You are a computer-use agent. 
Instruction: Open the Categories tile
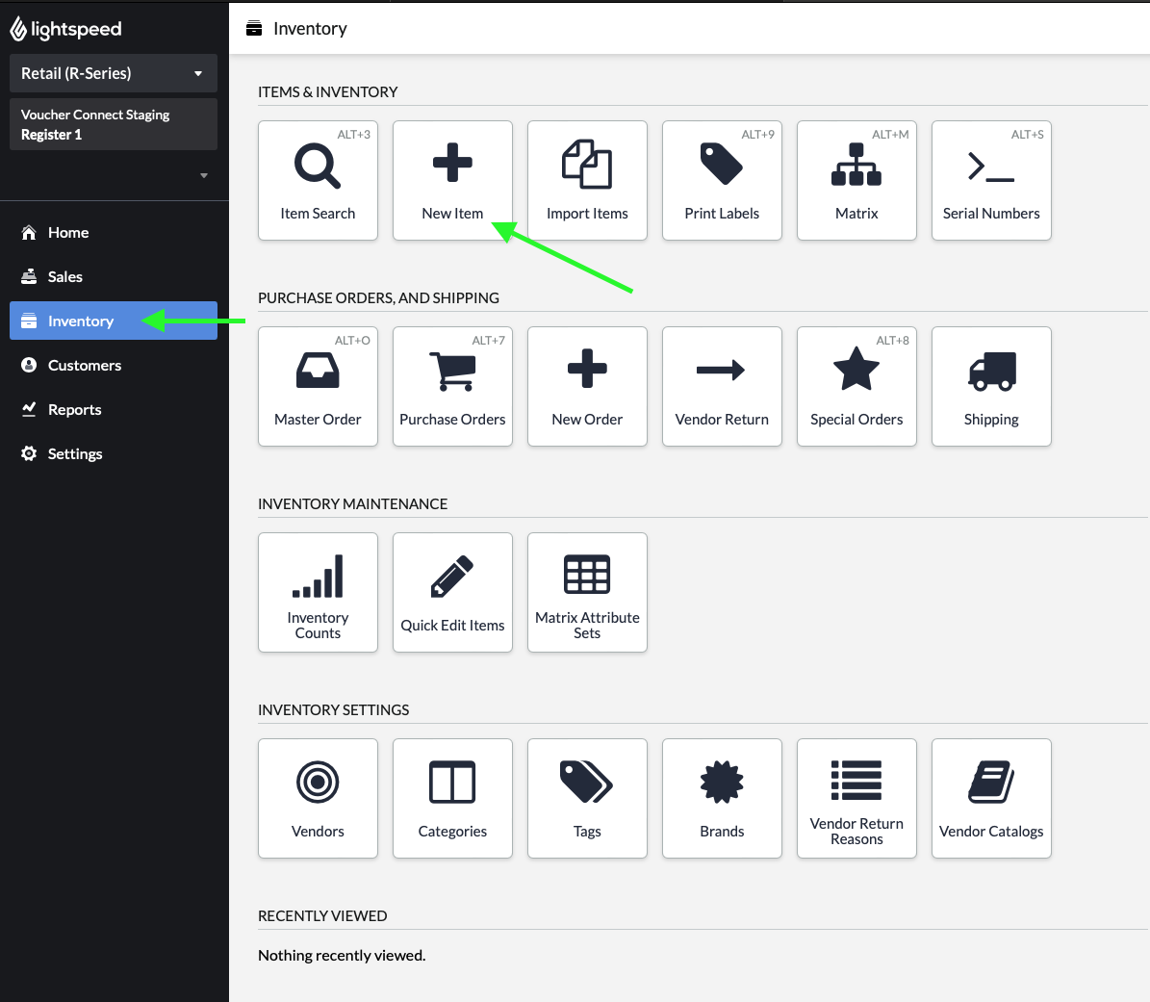point(452,798)
